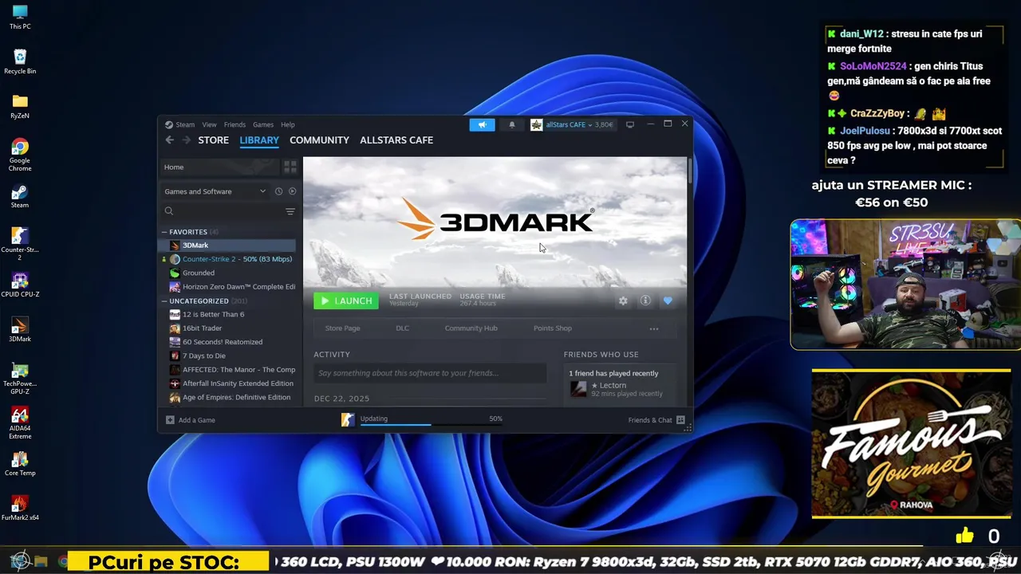Image resolution: width=1021 pixels, height=574 pixels.
Task: Open Friends & Chat icon in Steam footer
Action: pyautogui.click(x=680, y=420)
